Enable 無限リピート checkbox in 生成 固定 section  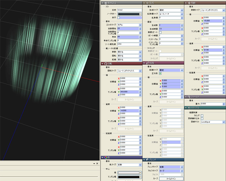pyautogui.click(x=160, y=32)
